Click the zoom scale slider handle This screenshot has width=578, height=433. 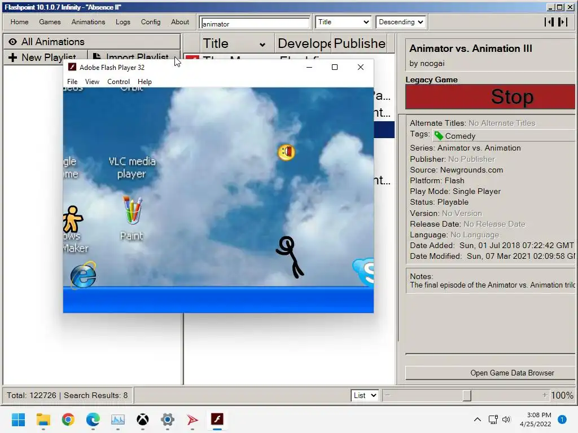click(x=467, y=395)
